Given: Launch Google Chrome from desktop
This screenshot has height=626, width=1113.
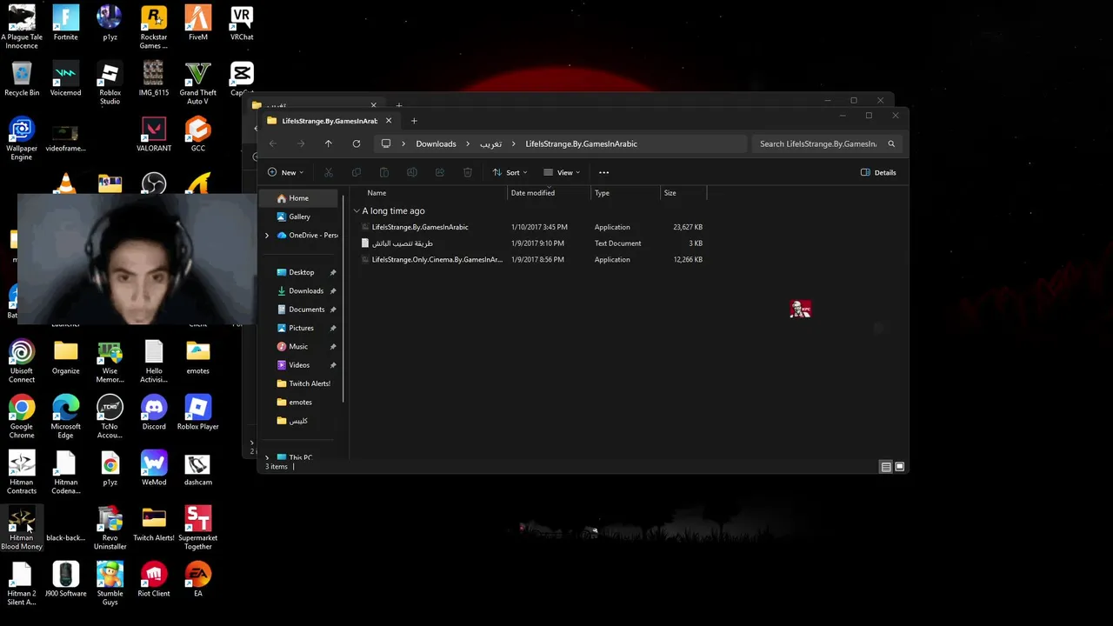Looking at the screenshot, I should 22,417.
